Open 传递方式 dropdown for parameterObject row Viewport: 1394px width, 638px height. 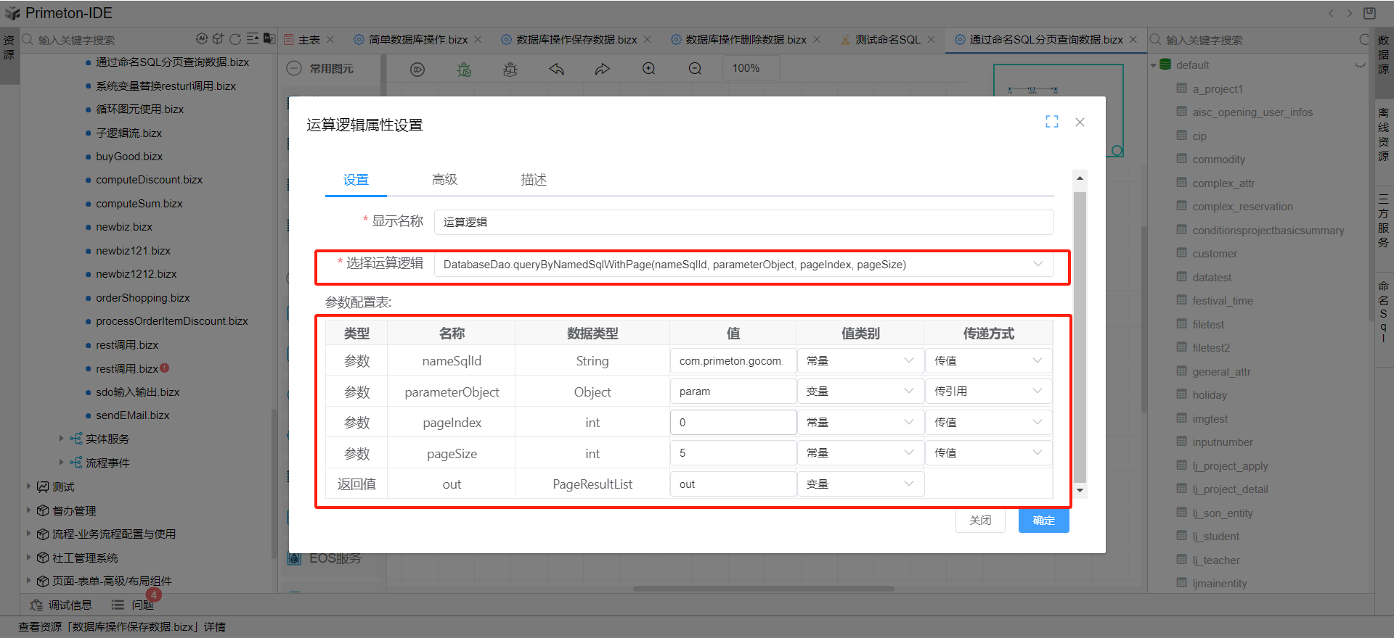[x=987, y=391]
